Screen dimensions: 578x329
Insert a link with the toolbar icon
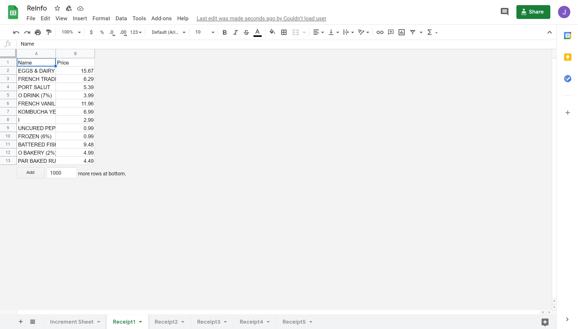tap(380, 32)
